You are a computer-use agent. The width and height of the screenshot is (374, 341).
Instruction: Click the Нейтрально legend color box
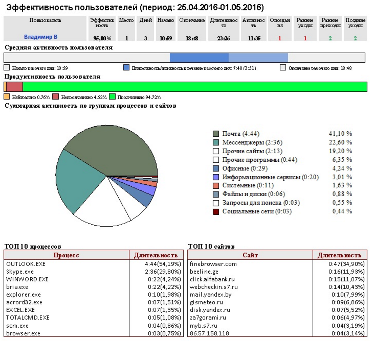(6, 97)
